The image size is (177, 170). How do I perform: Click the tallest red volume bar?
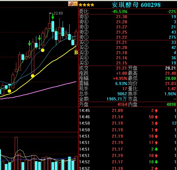(16, 154)
